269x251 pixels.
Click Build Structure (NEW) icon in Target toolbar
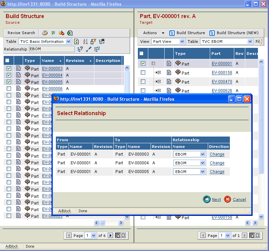point(212,33)
